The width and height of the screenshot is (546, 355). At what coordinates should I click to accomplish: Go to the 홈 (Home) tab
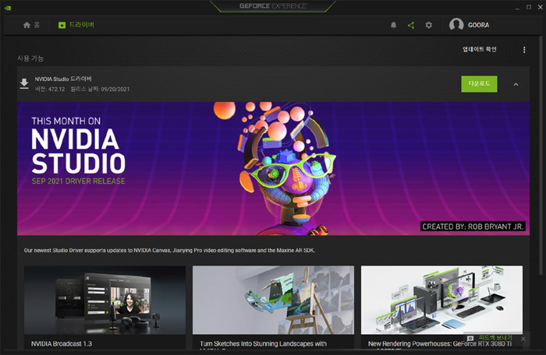pos(31,25)
